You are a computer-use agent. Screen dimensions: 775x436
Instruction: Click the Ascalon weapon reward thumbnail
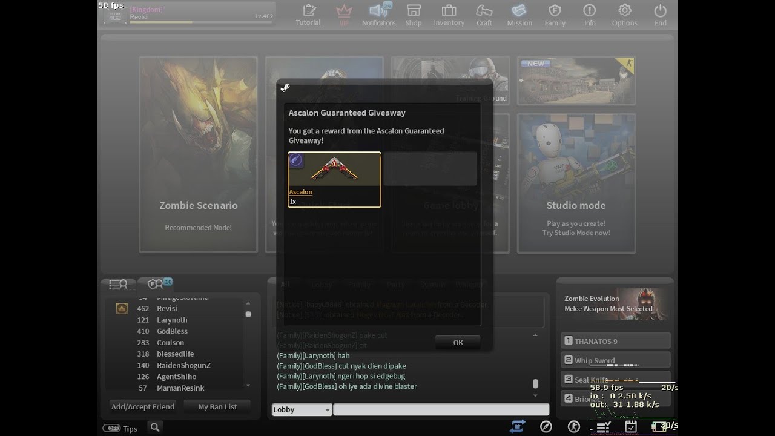click(334, 170)
